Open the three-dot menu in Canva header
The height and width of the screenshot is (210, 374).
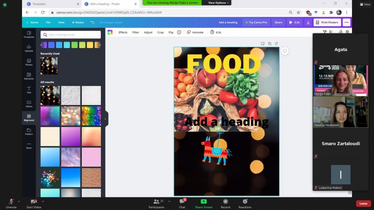(346, 22)
